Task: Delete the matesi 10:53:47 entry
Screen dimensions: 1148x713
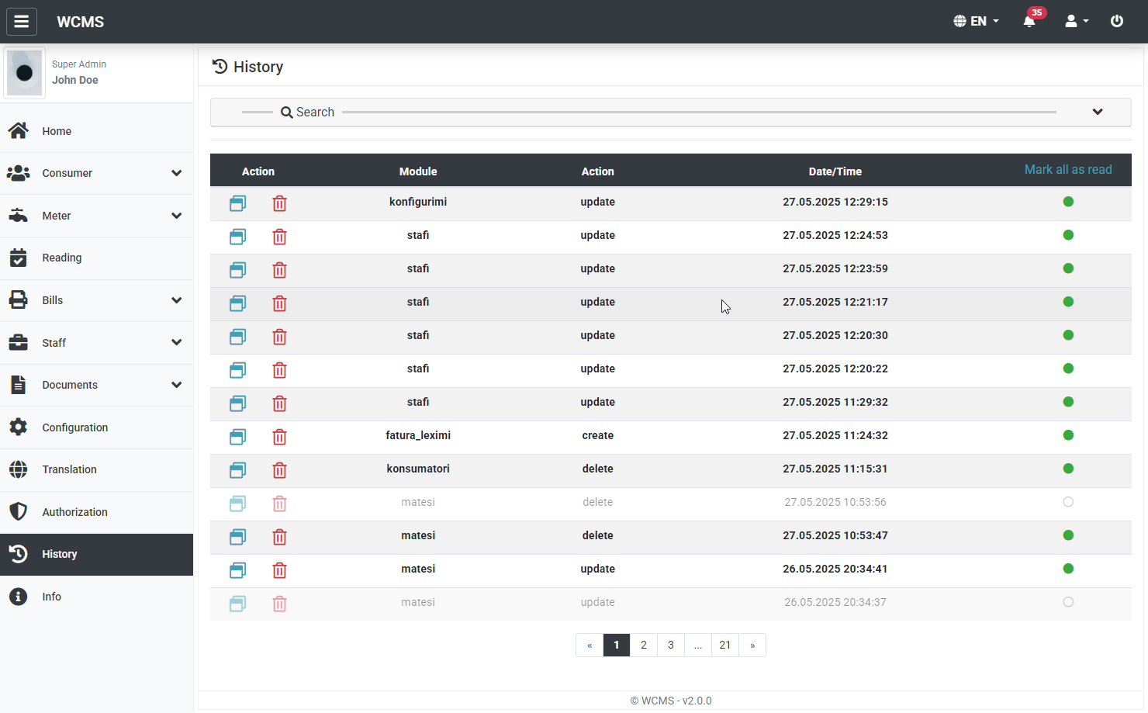Action: 279,537
